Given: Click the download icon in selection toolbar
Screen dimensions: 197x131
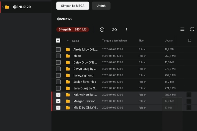Looking at the screenshot, I should [x=102, y=30].
